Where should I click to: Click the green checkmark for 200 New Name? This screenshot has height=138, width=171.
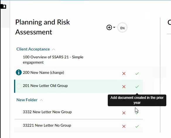tap(137, 74)
